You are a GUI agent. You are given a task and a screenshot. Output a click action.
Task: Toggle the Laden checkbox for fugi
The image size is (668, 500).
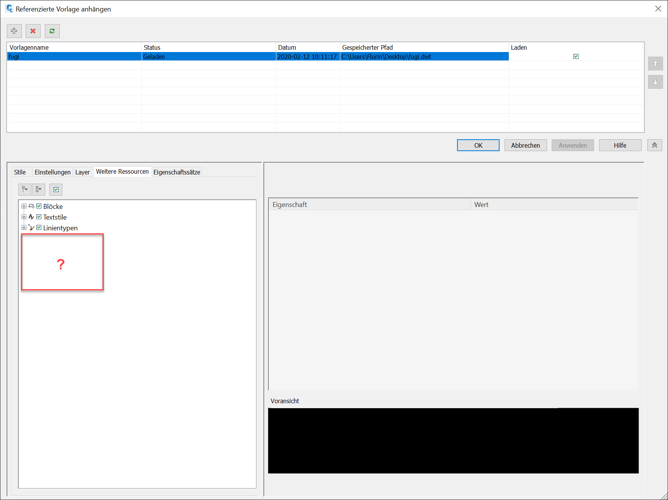[x=576, y=56]
